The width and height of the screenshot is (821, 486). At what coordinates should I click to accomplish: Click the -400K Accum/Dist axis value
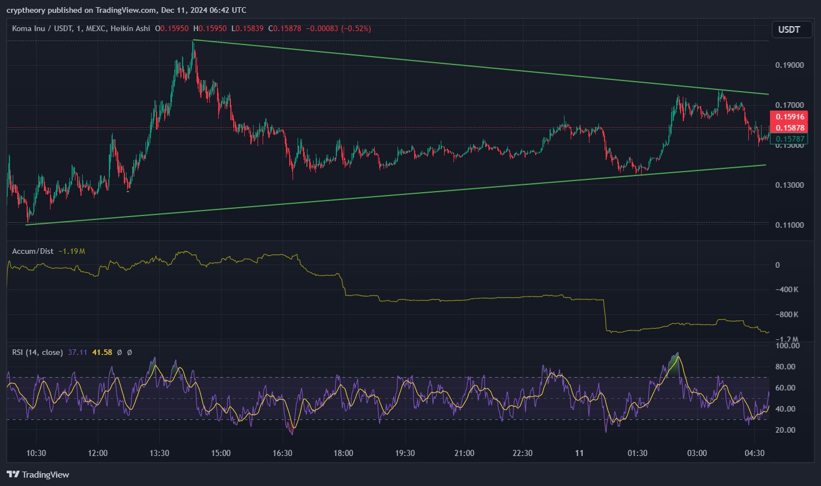click(787, 289)
